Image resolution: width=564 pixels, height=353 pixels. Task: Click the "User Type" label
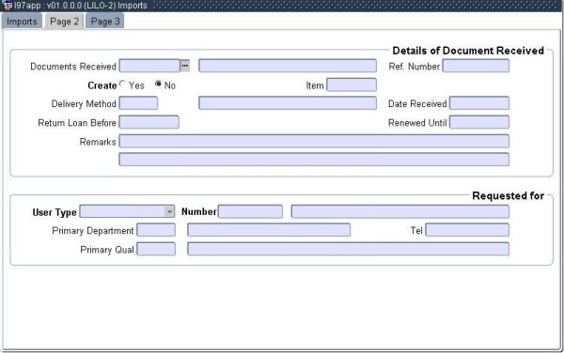pyautogui.click(x=55, y=212)
